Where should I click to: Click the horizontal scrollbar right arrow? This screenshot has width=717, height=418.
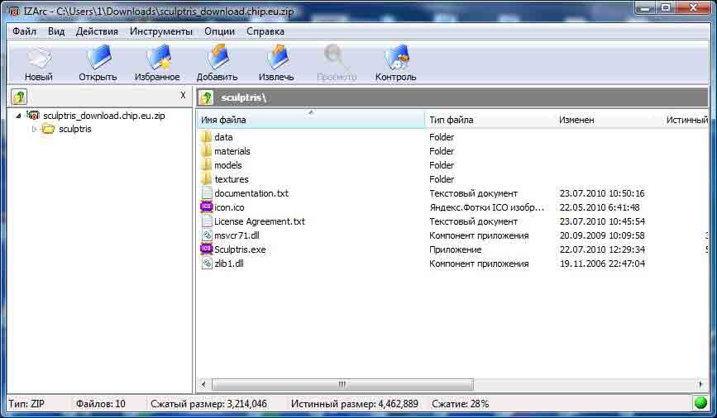[x=700, y=385]
